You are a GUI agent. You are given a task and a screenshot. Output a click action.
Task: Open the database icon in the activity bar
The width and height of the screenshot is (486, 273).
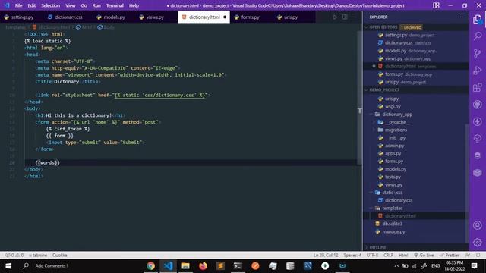(x=478, y=155)
